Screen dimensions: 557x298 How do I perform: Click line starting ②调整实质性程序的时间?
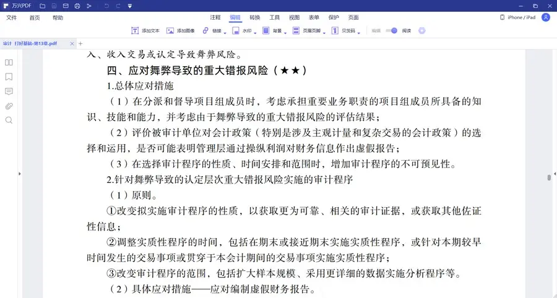tap(294, 242)
